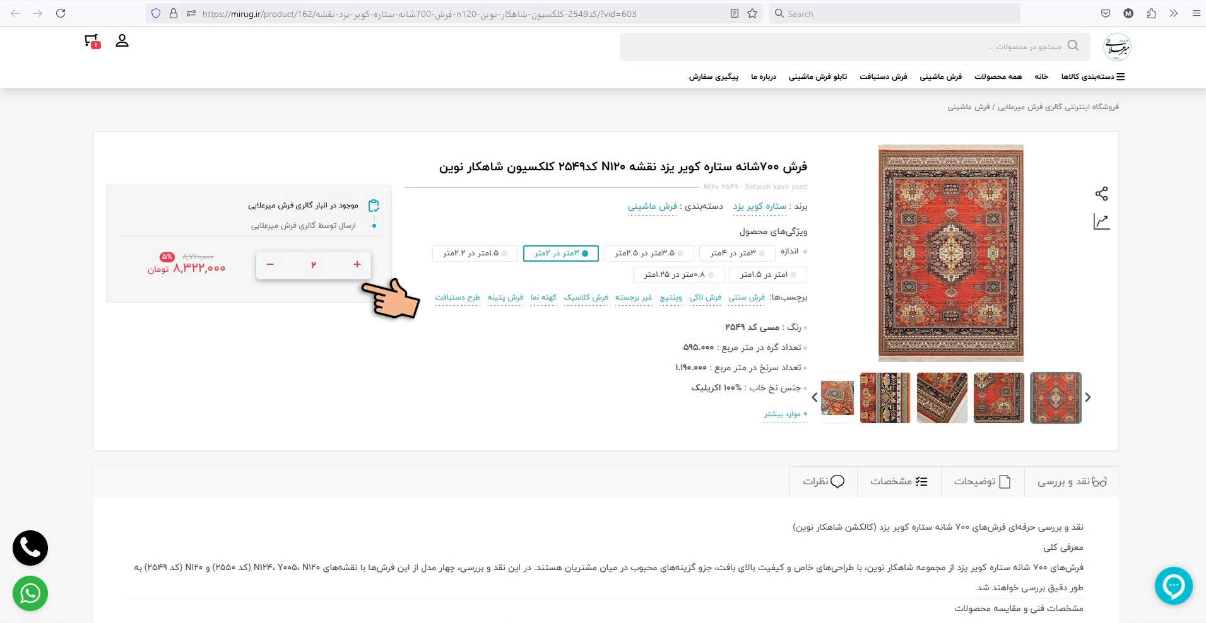The height and width of the screenshot is (623, 1206).
Task: Click the tracking protection shield icon
Action: point(156,13)
